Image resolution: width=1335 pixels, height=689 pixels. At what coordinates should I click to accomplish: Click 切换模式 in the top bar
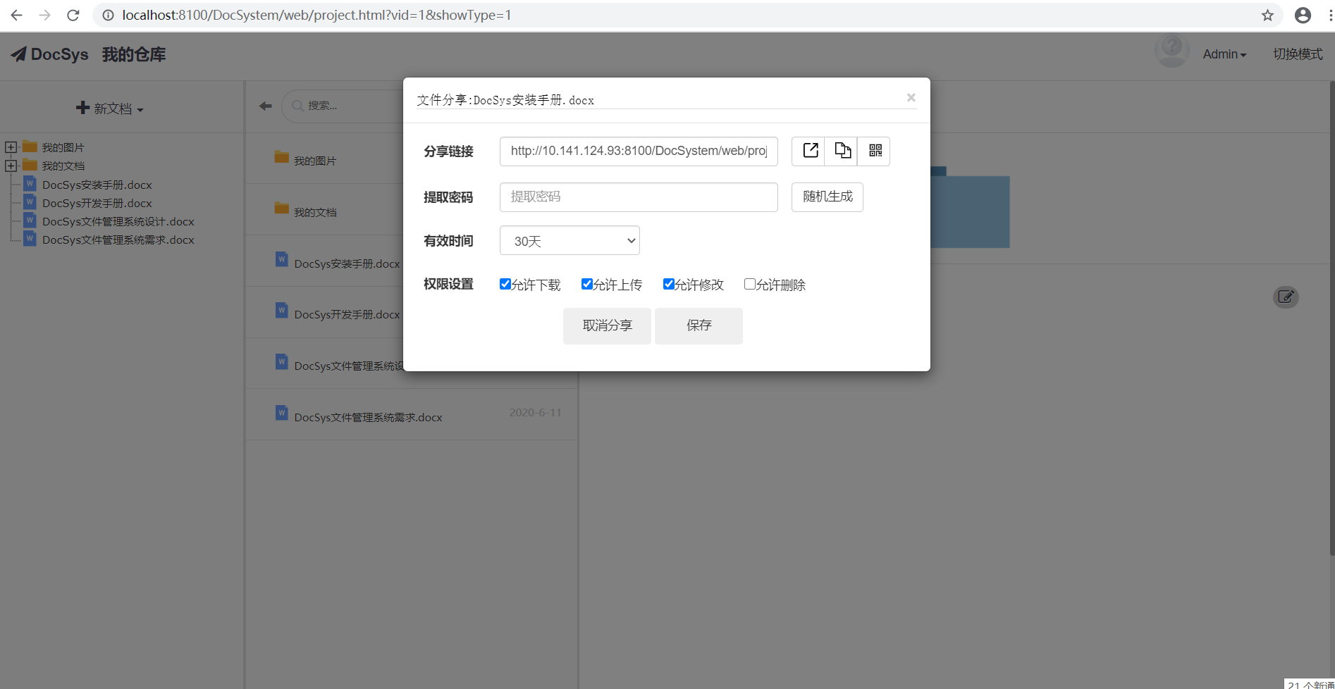1298,54
